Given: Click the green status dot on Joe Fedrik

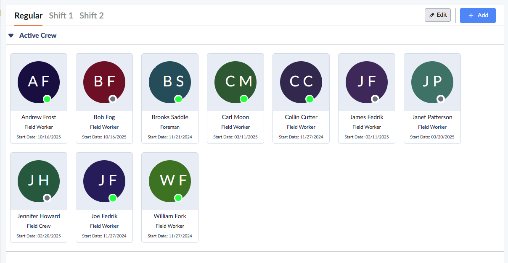Looking at the screenshot, I should pyautogui.click(x=113, y=198).
